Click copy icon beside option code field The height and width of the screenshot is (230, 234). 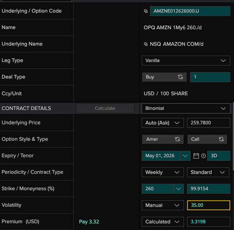146,11
